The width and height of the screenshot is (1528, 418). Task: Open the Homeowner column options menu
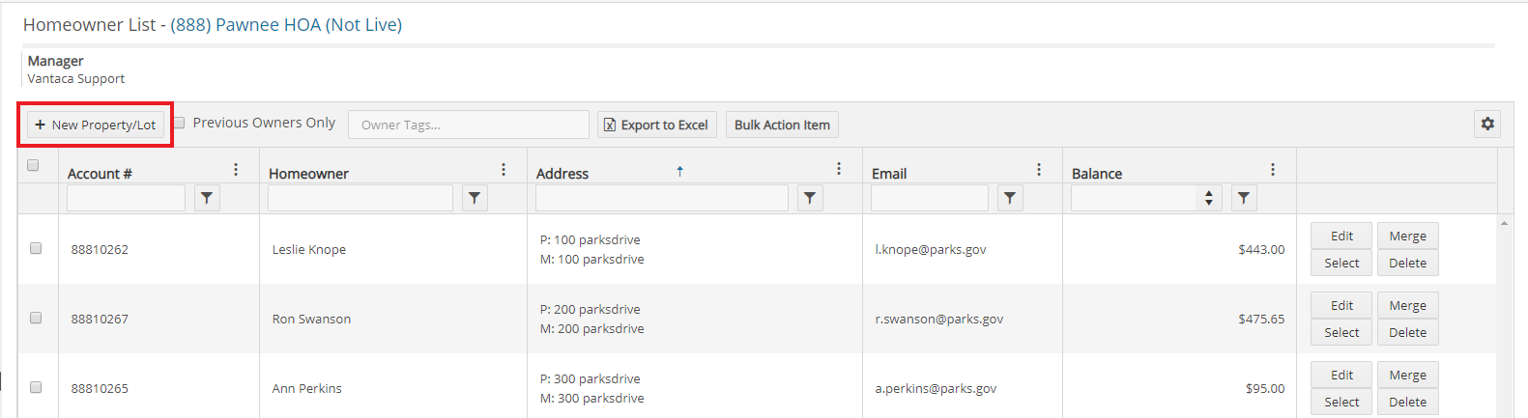click(504, 170)
